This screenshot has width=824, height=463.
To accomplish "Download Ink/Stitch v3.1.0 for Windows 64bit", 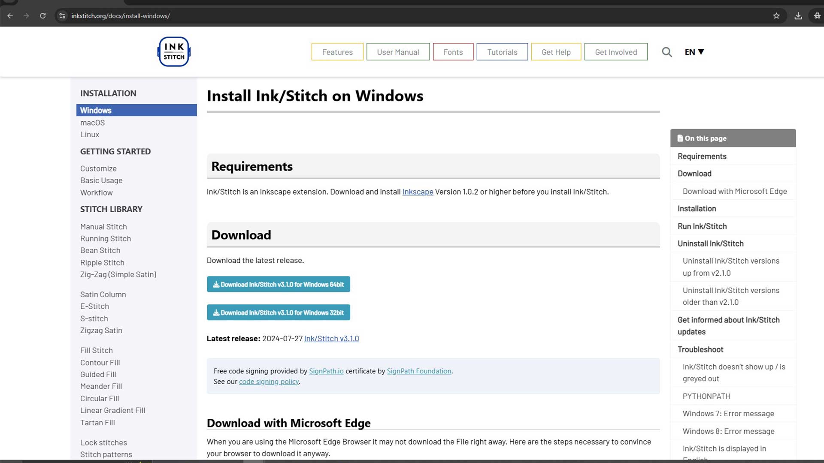I will click(279, 284).
